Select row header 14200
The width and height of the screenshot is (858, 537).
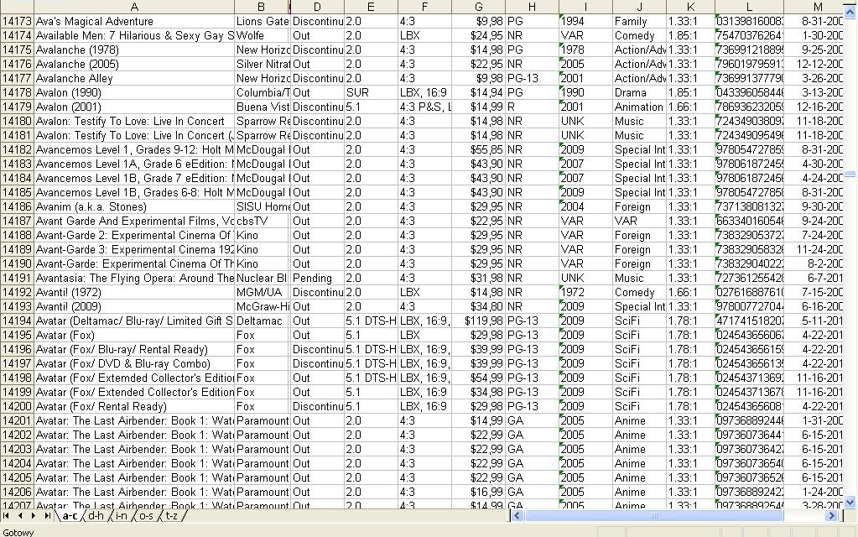17,406
